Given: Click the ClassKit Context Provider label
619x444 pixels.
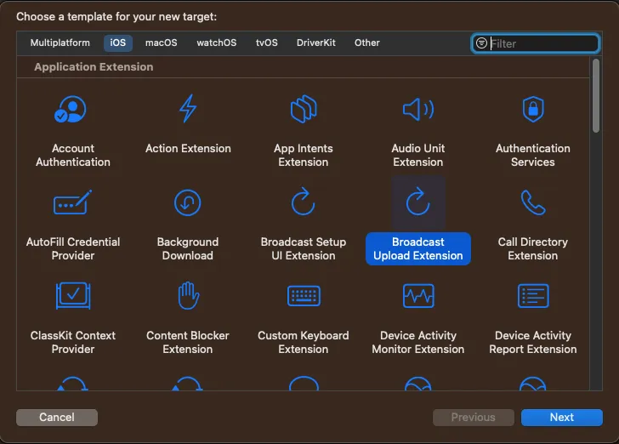Looking at the screenshot, I should (73, 343).
